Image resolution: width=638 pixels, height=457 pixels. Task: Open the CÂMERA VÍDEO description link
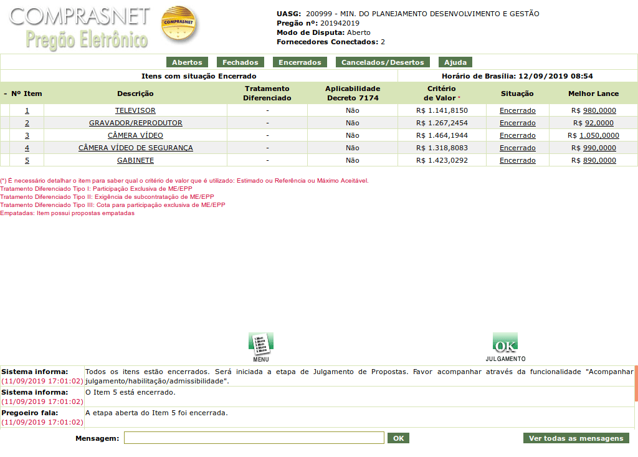(x=135, y=135)
